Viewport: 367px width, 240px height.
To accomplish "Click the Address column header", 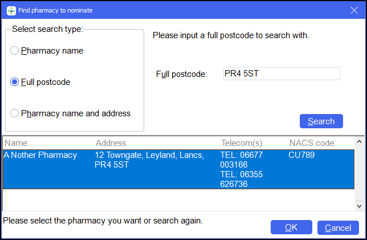I will coord(111,143).
